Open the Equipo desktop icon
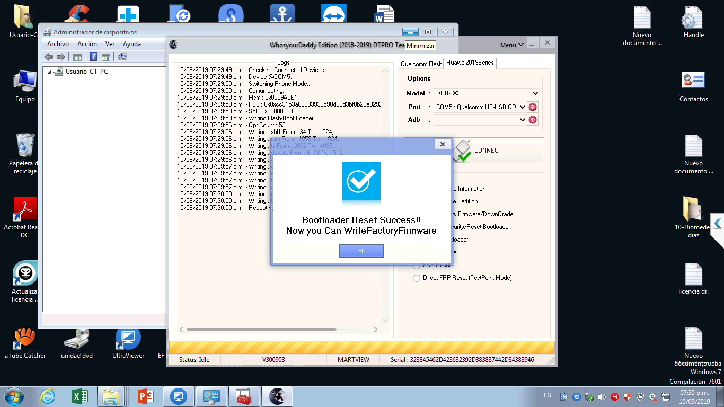The width and height of the screenshot is (724, 407). pos(24,86)
